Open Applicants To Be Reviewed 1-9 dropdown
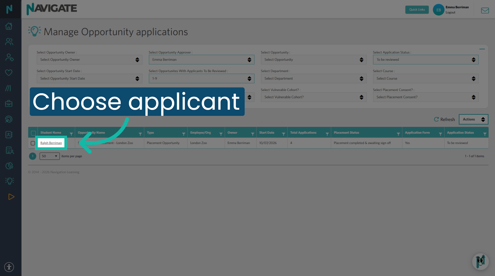This screenshot has width=495, height=276. point(202,79)
